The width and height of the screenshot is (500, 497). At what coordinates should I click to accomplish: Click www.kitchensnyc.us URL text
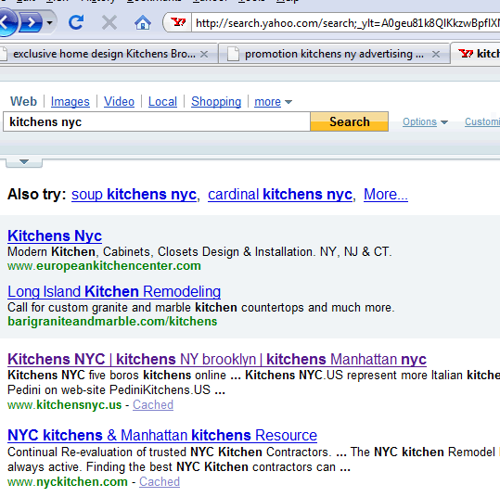(x=65, y=405)
